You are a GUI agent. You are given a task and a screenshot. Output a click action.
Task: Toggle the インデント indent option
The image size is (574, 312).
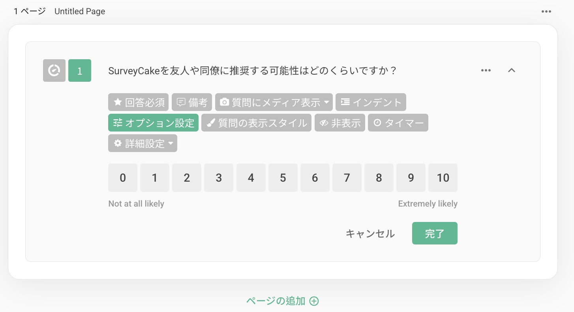[371, 102]
